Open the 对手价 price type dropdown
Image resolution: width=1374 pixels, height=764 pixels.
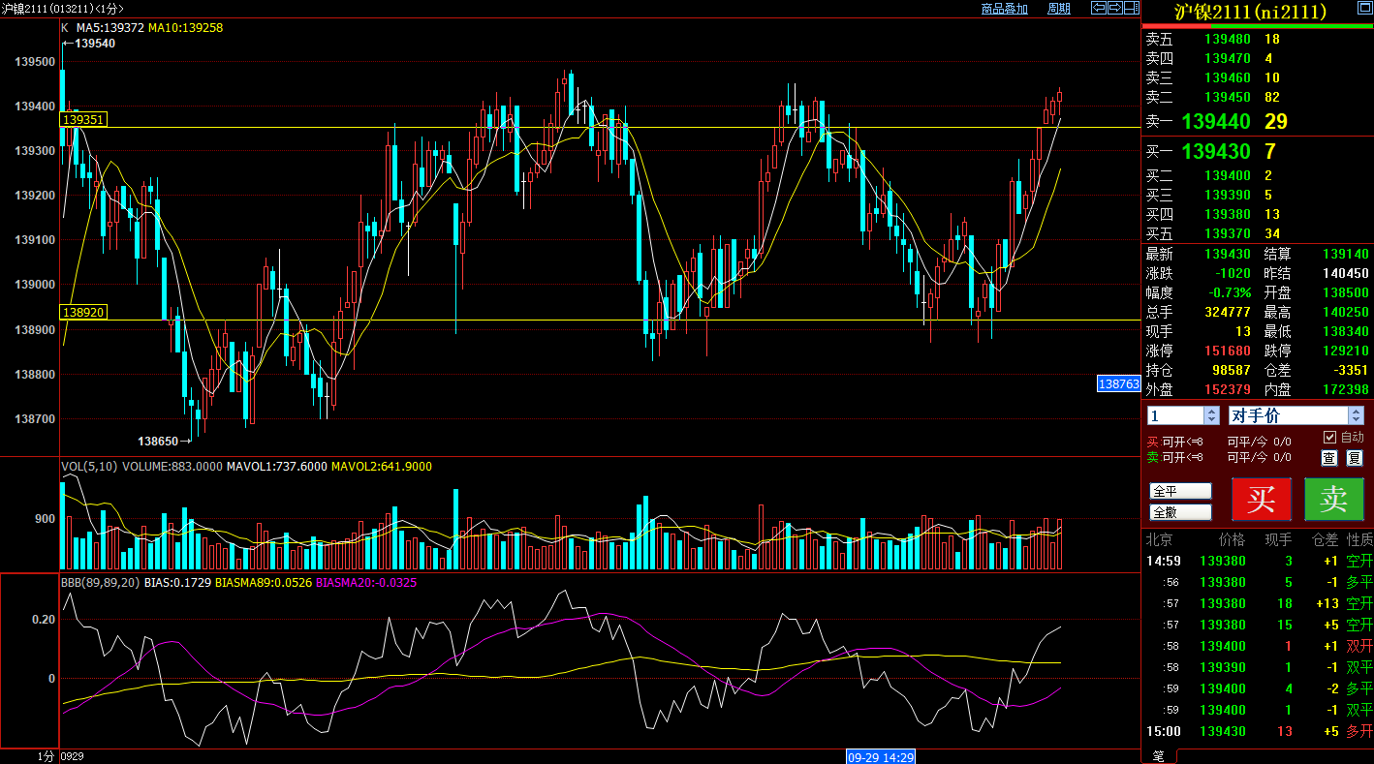pyautogui.click(x=1288, y=415)
